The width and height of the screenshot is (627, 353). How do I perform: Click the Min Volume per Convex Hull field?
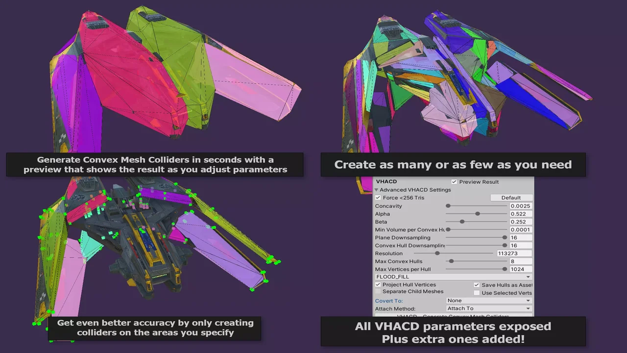pyautogui.click(x=520, y=230)
